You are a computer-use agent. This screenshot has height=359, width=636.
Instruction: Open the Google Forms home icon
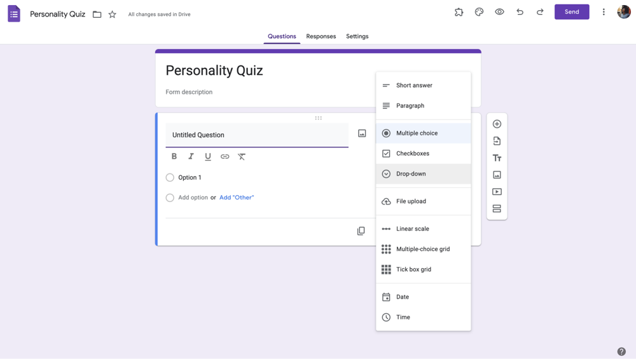pyautogui.click(x=14, y=14)
